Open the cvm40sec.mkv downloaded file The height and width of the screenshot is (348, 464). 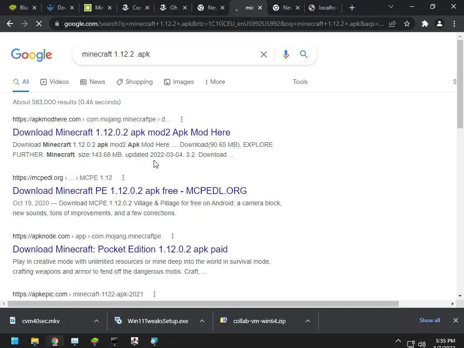coord(41,321)
